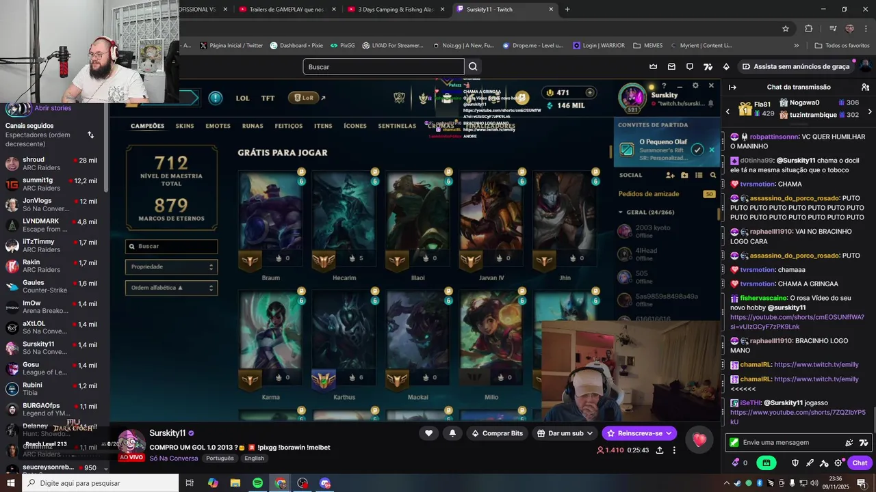876x492 pixels.
Task: Open chat settings gear icon
Action: pyautogui.click(x=838, y=463)
